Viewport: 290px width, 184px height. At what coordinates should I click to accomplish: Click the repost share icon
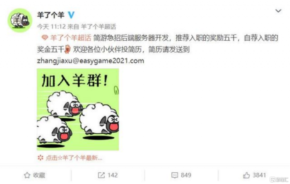coord(101,175)
